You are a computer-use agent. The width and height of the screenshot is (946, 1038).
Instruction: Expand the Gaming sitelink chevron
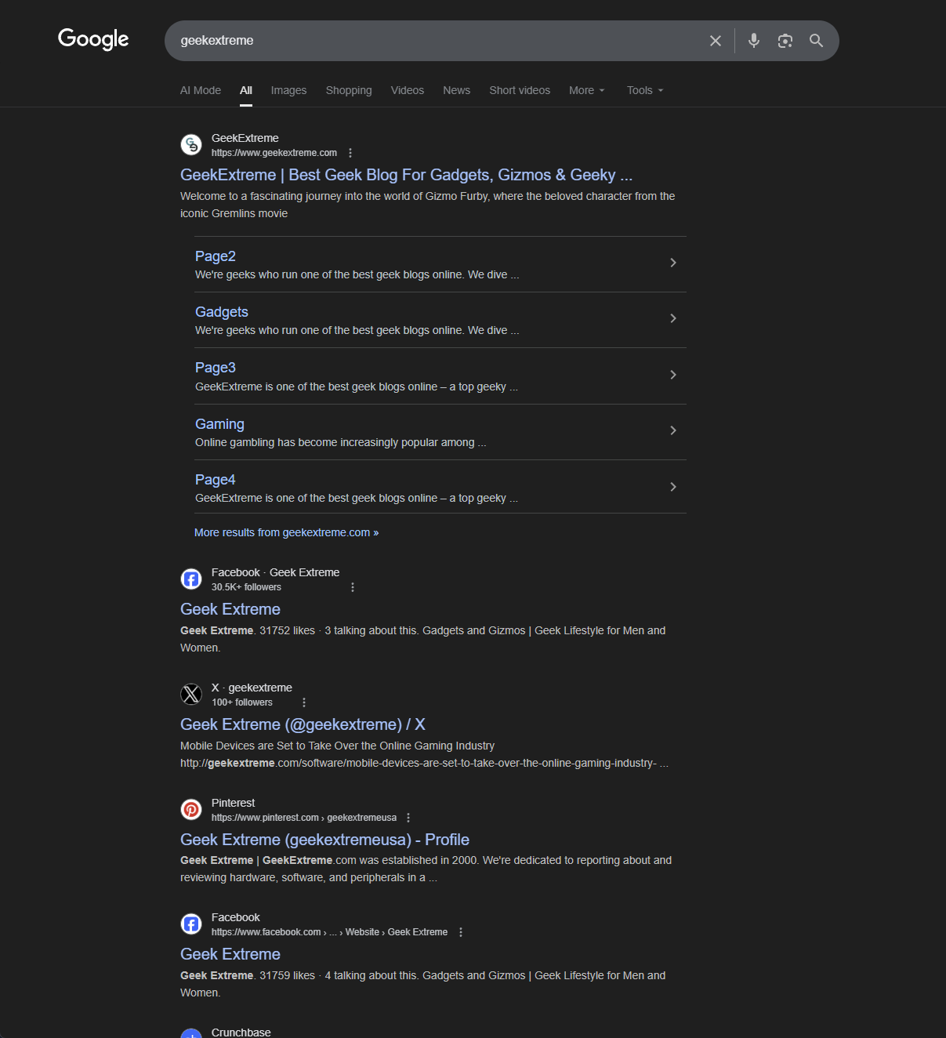click(672, 430)
